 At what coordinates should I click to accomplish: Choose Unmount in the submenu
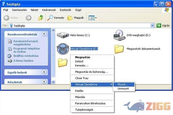click(124, 89)
